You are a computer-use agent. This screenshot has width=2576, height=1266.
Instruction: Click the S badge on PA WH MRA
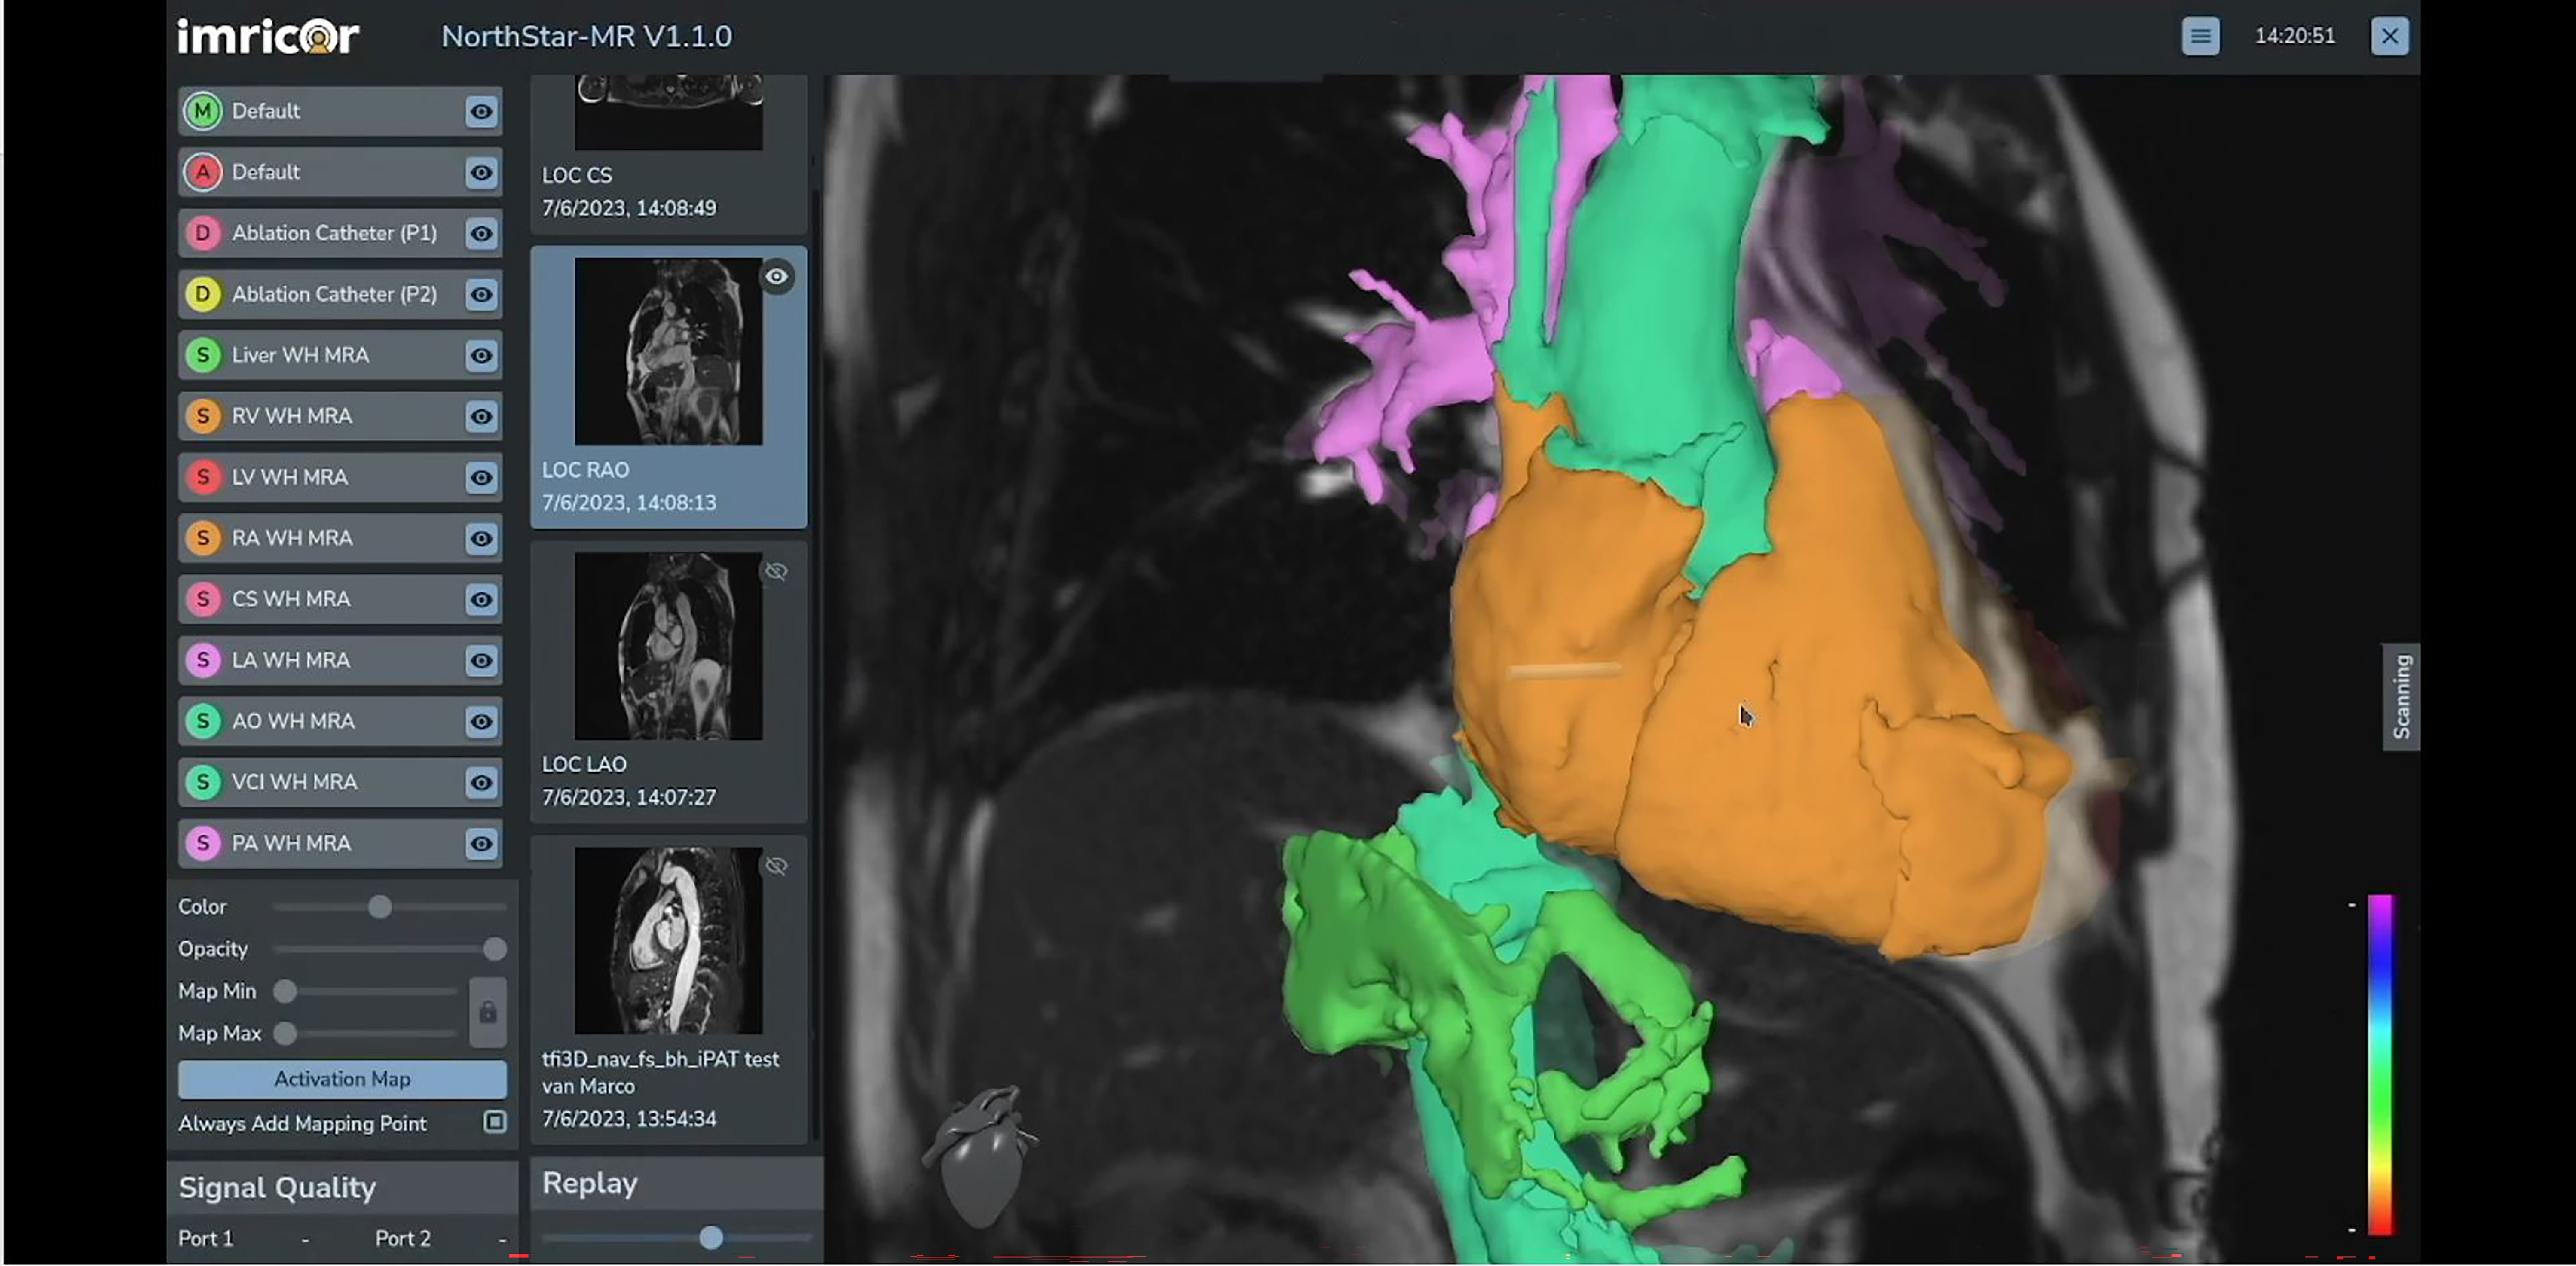203,843
